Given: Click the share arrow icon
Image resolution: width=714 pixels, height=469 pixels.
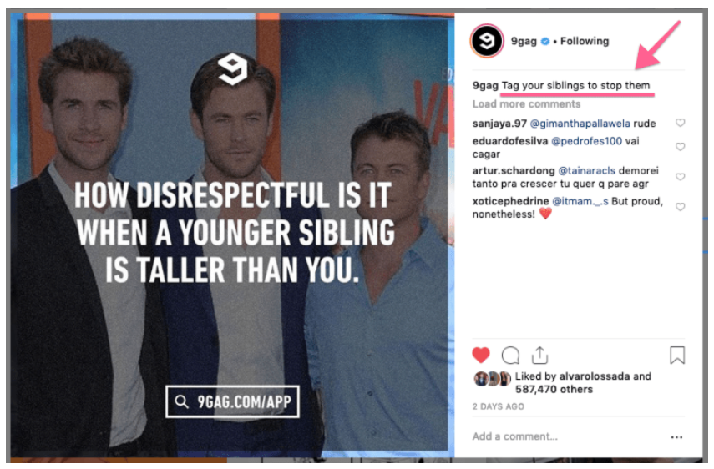Looking at the screenshot, I should click(x=539, y=356).
